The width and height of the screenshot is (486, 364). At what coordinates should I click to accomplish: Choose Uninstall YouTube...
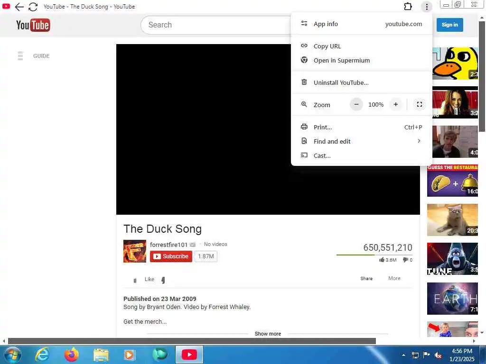tap(361, 82)
